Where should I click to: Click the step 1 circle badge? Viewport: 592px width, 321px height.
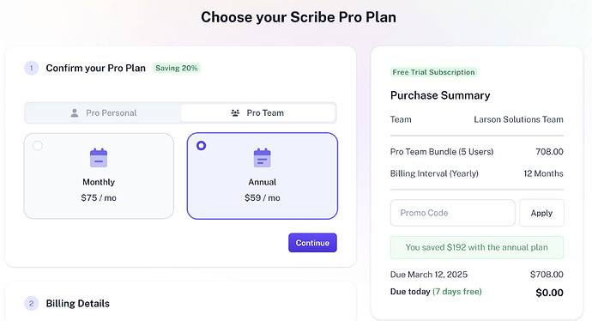pyautogui.click(x=32, y=69)
